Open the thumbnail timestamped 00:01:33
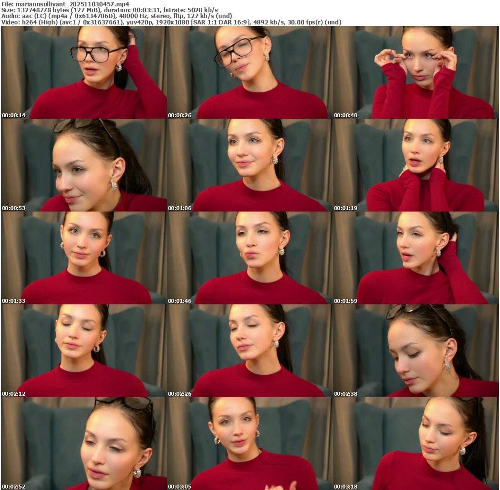Screen dimensions: 500x490 84,258
